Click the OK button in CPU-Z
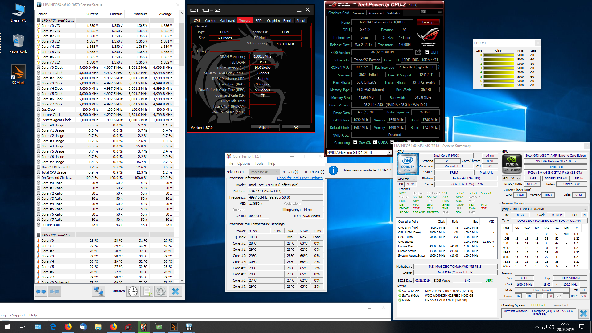This screenshot has width=592, height=333. point(295,128)
